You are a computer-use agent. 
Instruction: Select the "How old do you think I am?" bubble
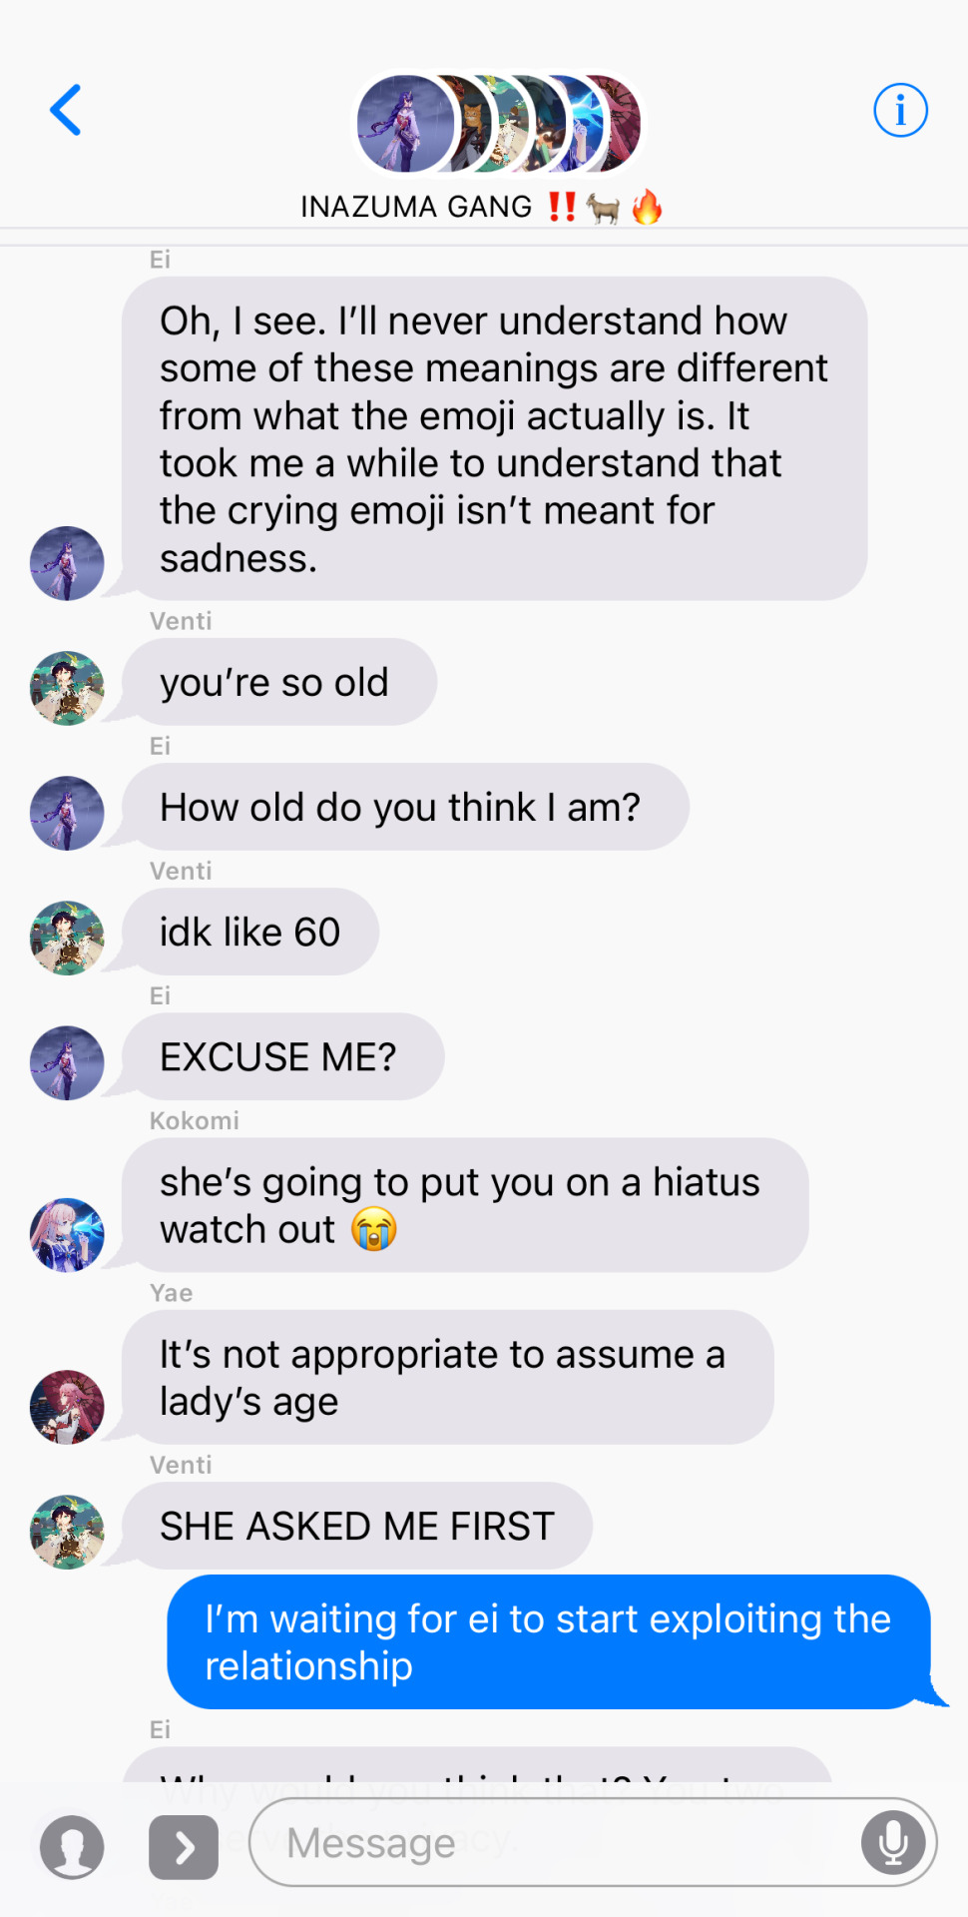click(x=405, y=807)
